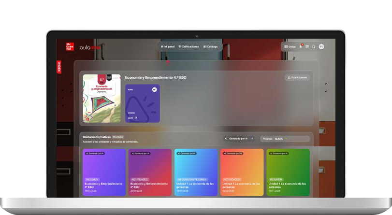This screenshot has width=392, height=215.
Task: Click the unidades count badge
Action: (117, 137)
